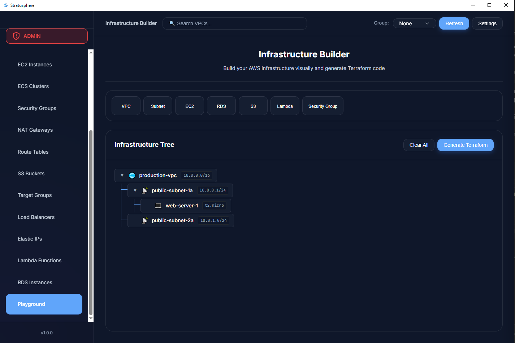Screen dimensions: 515x343
Task: Click the Lambda palette block
Action: pyautogui.click(x=285, y=106)
